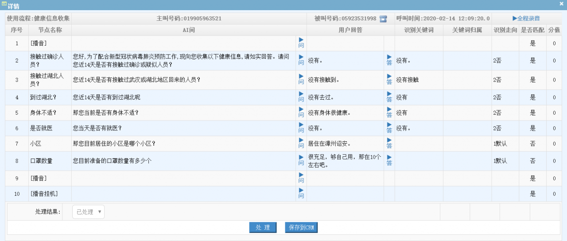This screenshot has width=567, height=241.
Task: Click the 识别走向 column header
Action: (505, 30)
